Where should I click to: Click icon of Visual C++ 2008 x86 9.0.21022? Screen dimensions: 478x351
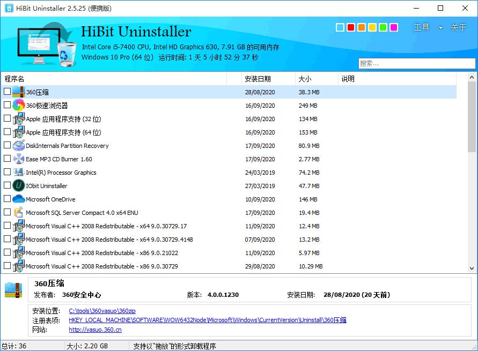coord(19,253)
